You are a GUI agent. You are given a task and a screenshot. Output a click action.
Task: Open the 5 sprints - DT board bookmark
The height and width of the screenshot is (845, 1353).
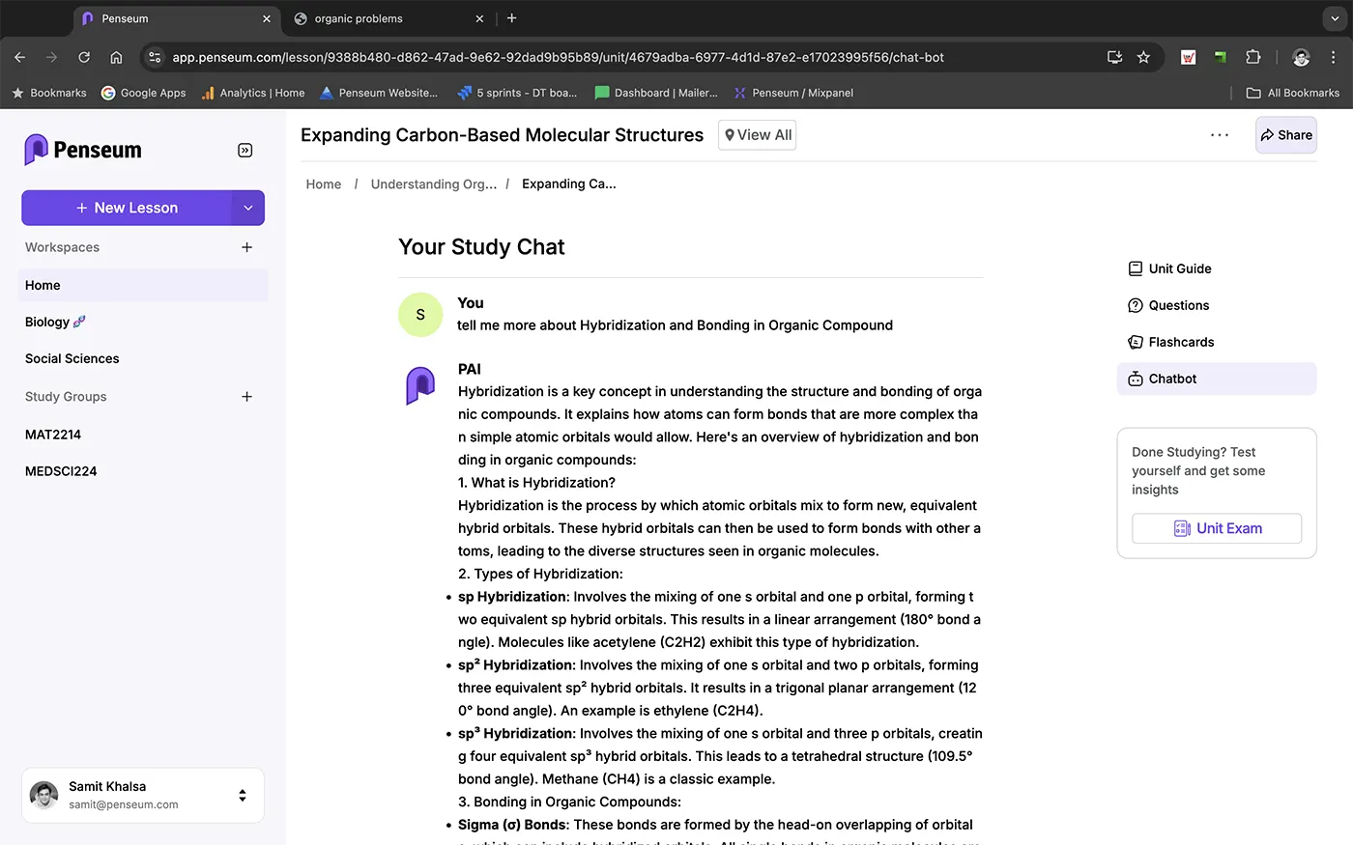(517, 93)
